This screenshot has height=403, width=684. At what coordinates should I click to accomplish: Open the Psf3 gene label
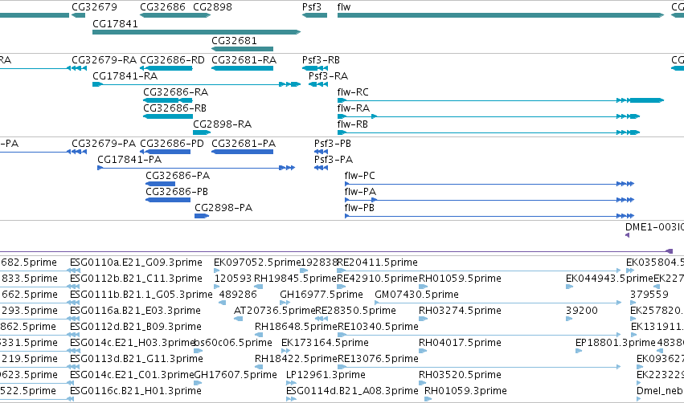[312, 7]
